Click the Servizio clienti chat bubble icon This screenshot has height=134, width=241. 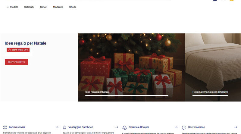(184, 128)
